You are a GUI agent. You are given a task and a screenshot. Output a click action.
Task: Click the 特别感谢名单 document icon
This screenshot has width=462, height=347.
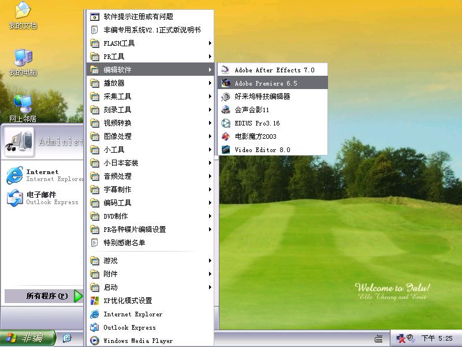(95, 242)
